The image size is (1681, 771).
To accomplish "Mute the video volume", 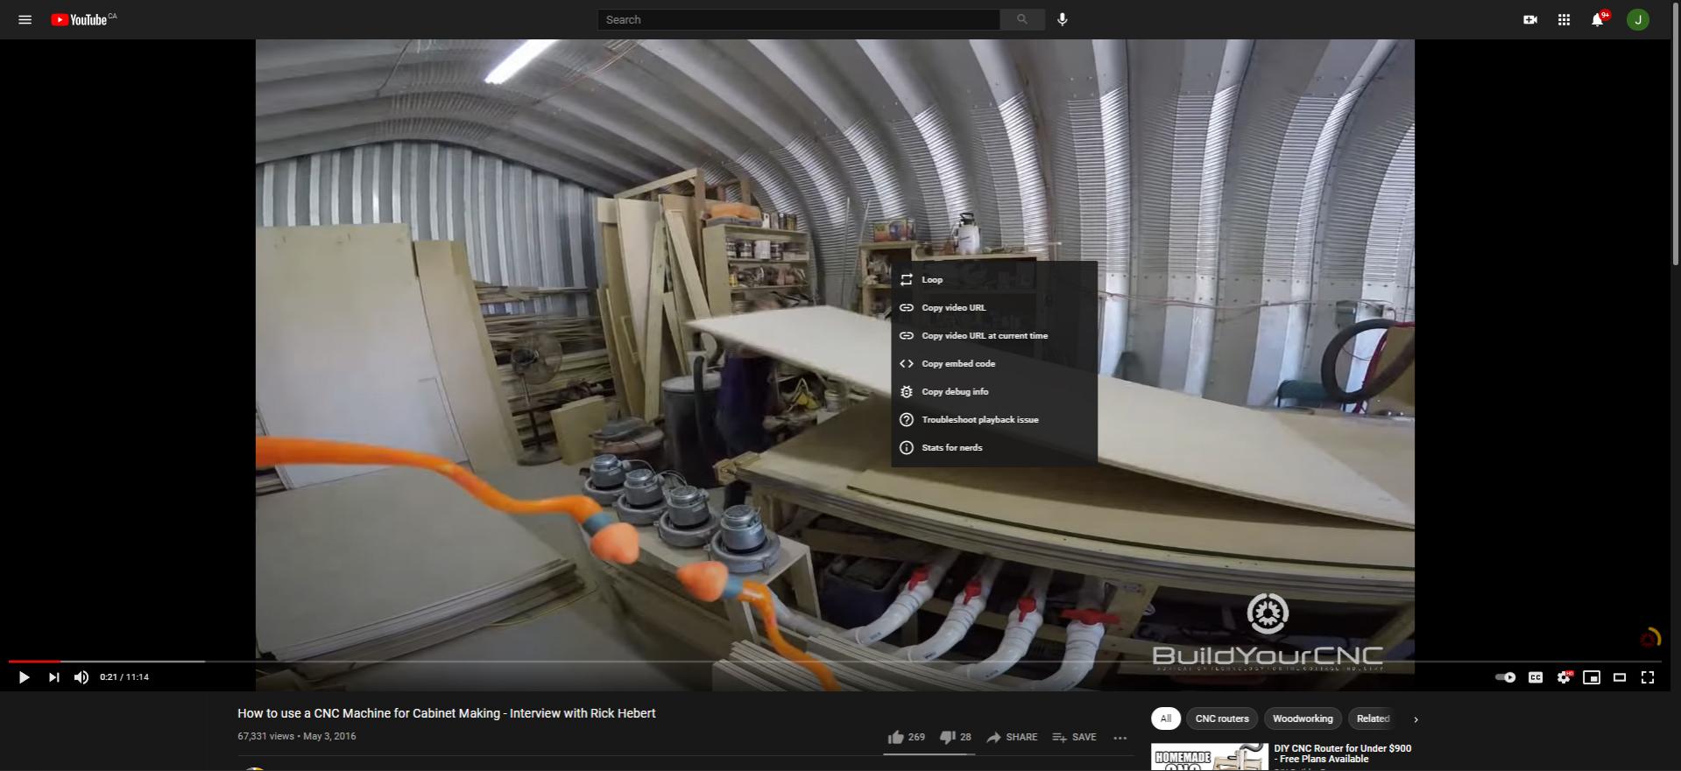I will [81, 677].
